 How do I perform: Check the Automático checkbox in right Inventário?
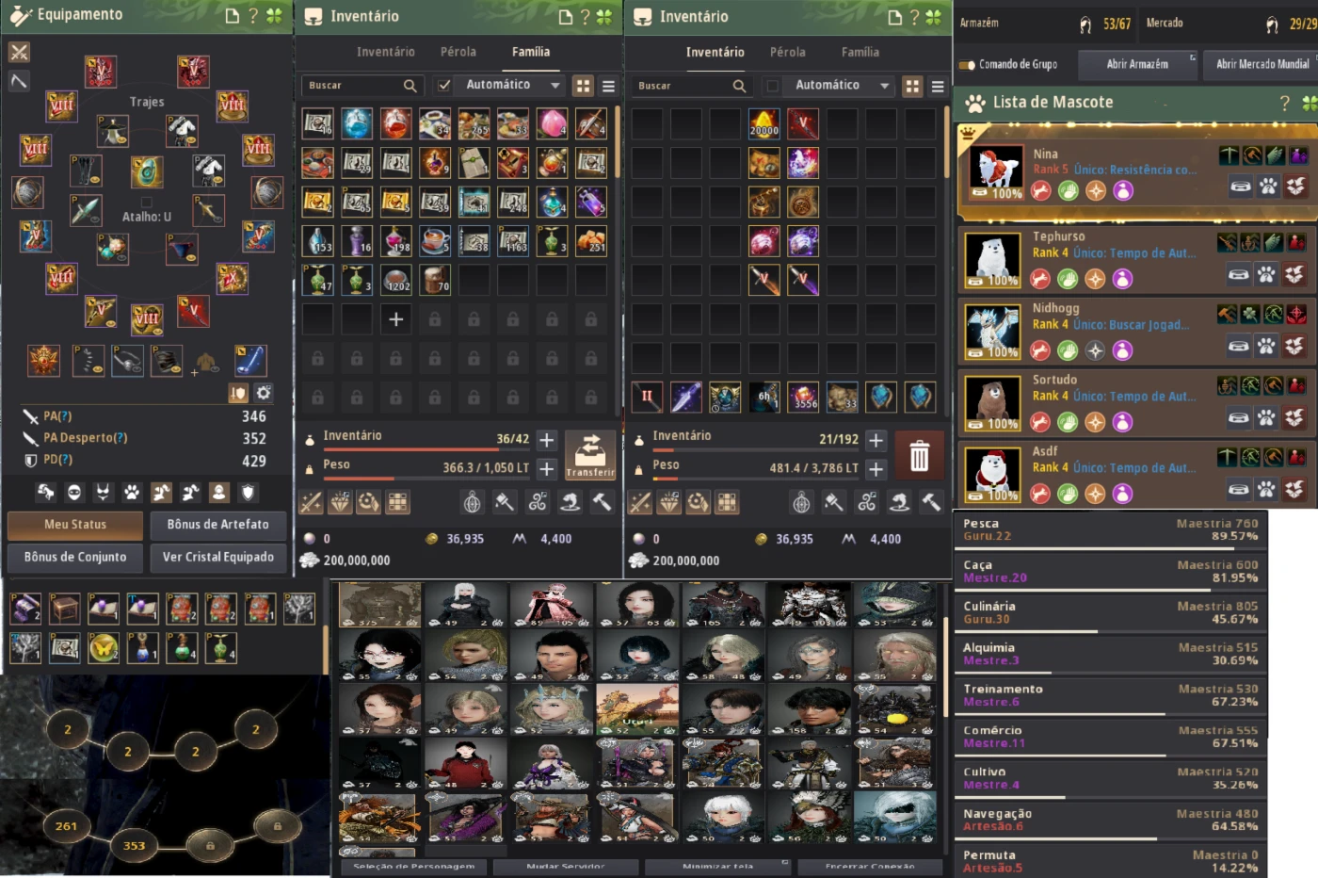[x=773, y=86]
